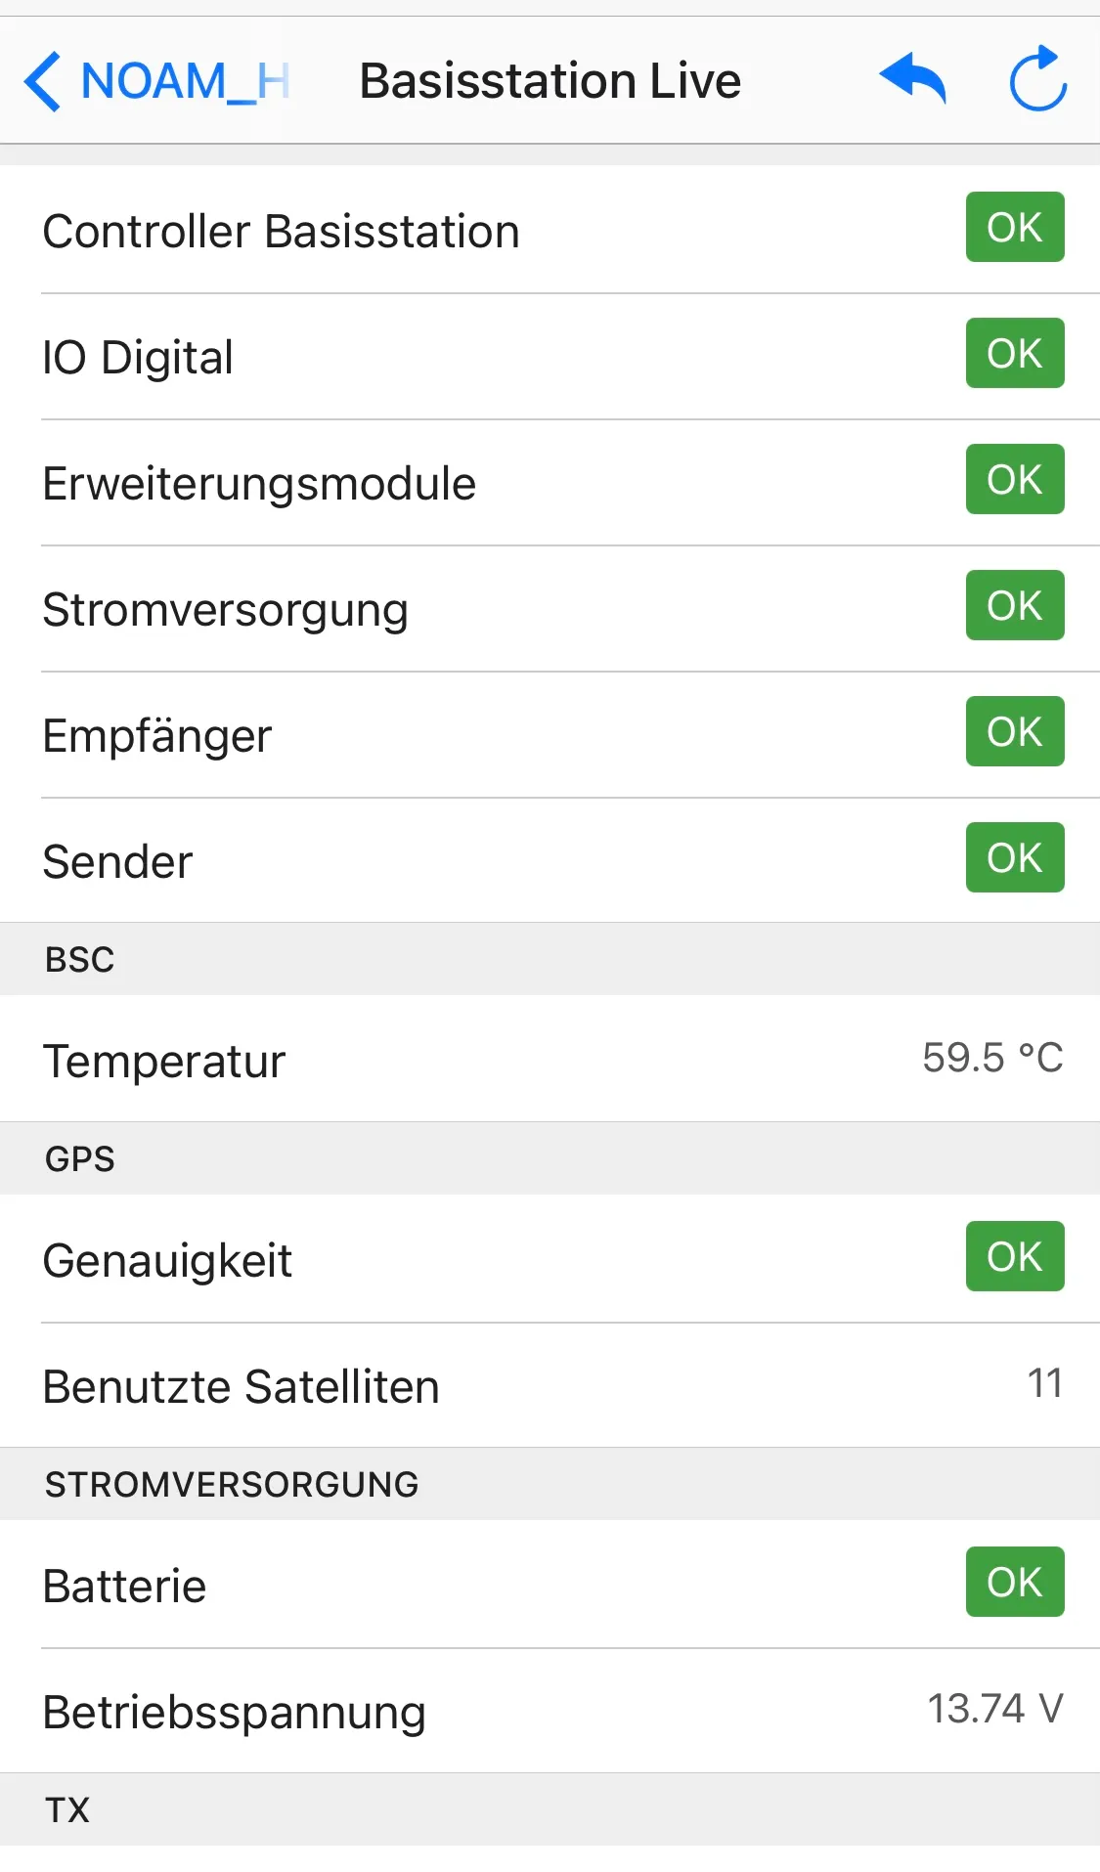
Task: Tap the back chevron icon
Action: (x=43, y=81)
